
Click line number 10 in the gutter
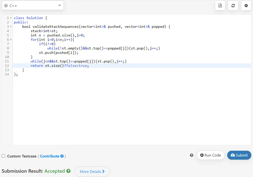click(7, 57)
